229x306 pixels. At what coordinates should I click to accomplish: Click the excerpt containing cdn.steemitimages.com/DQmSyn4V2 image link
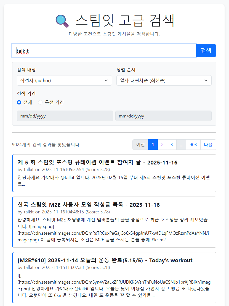tap(114, 285)
